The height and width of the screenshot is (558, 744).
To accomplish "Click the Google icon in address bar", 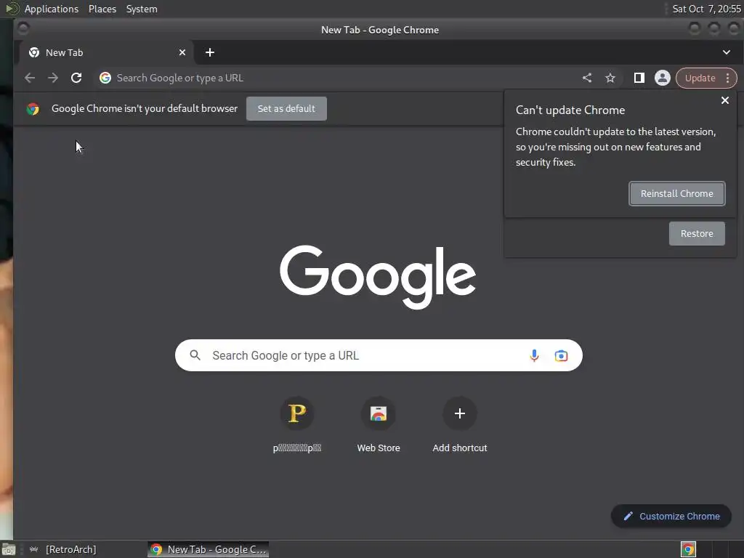I will [105, 78].
